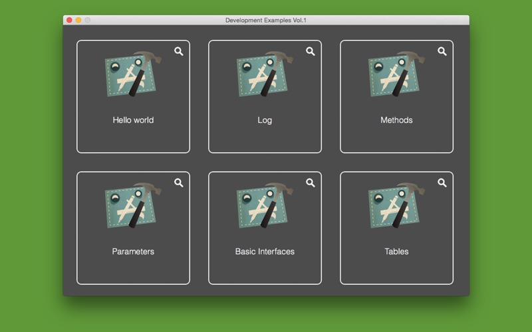Click the magnifier icon on Parameters card

(179, 183)
